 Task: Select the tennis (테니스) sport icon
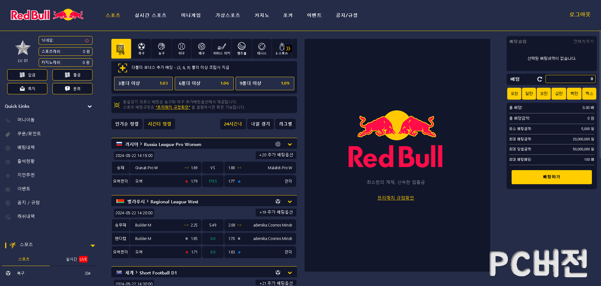262,49
